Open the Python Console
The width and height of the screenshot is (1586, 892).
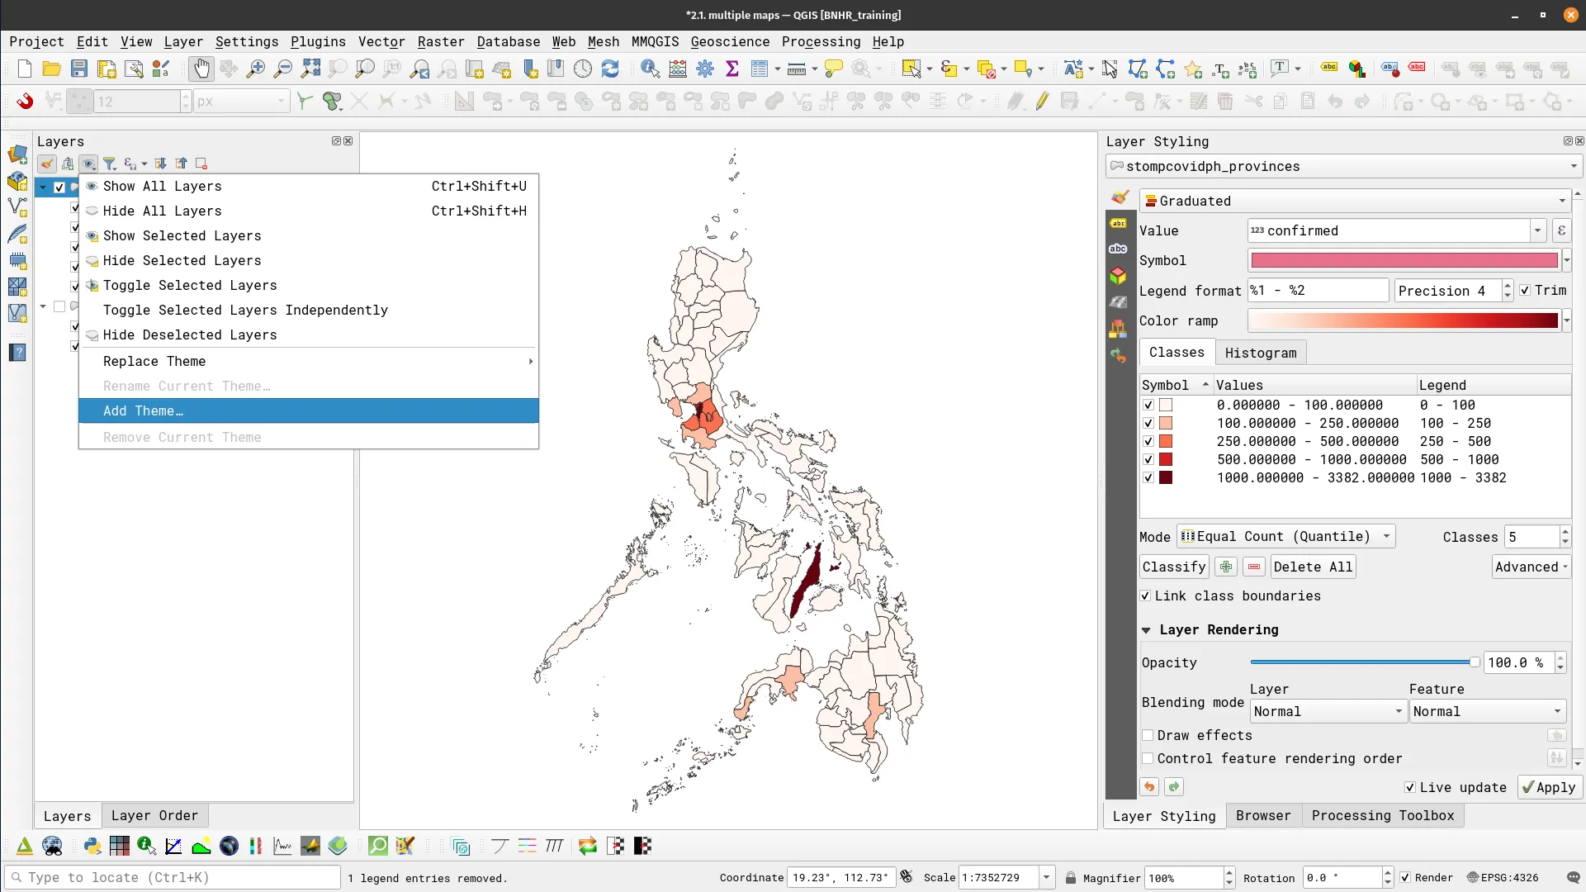click(92, 847)
